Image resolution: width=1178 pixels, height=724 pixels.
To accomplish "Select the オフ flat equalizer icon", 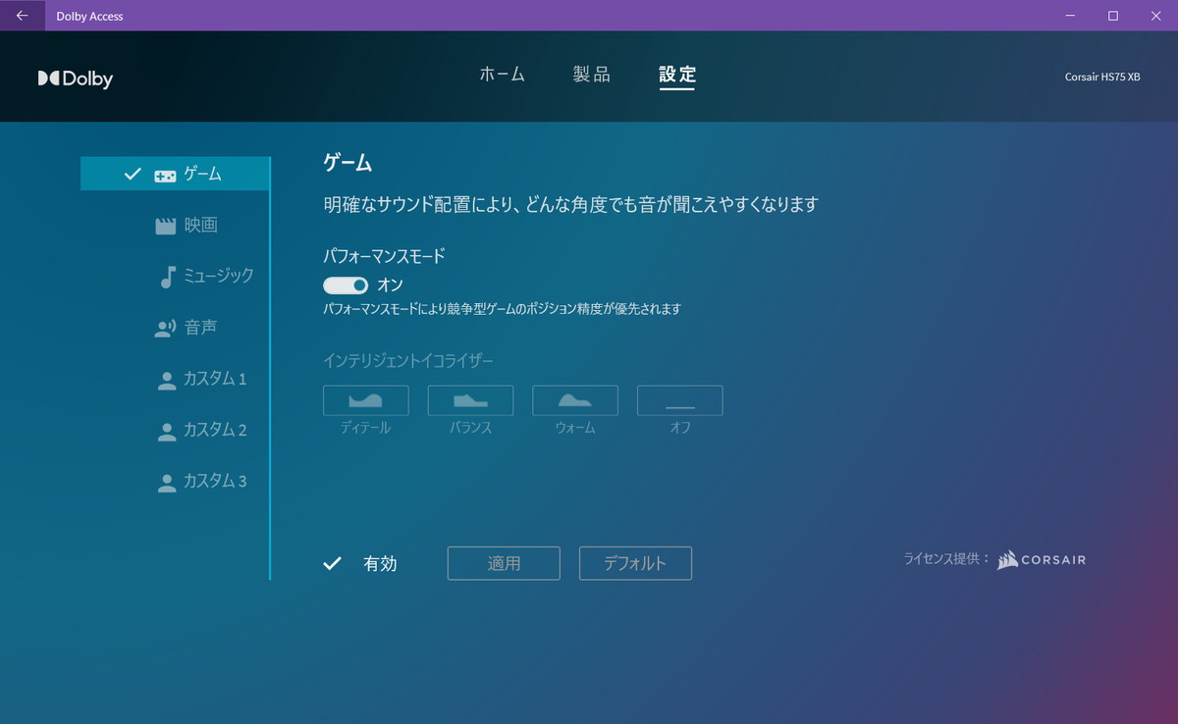I will click(x=680, y=400).
